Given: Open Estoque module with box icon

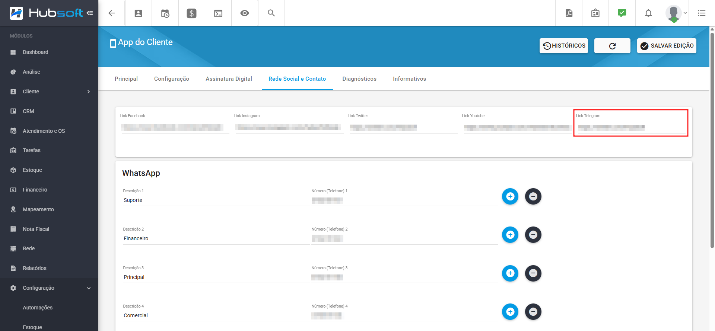Looking at the screenshot, I should click(x=49, y=170).
